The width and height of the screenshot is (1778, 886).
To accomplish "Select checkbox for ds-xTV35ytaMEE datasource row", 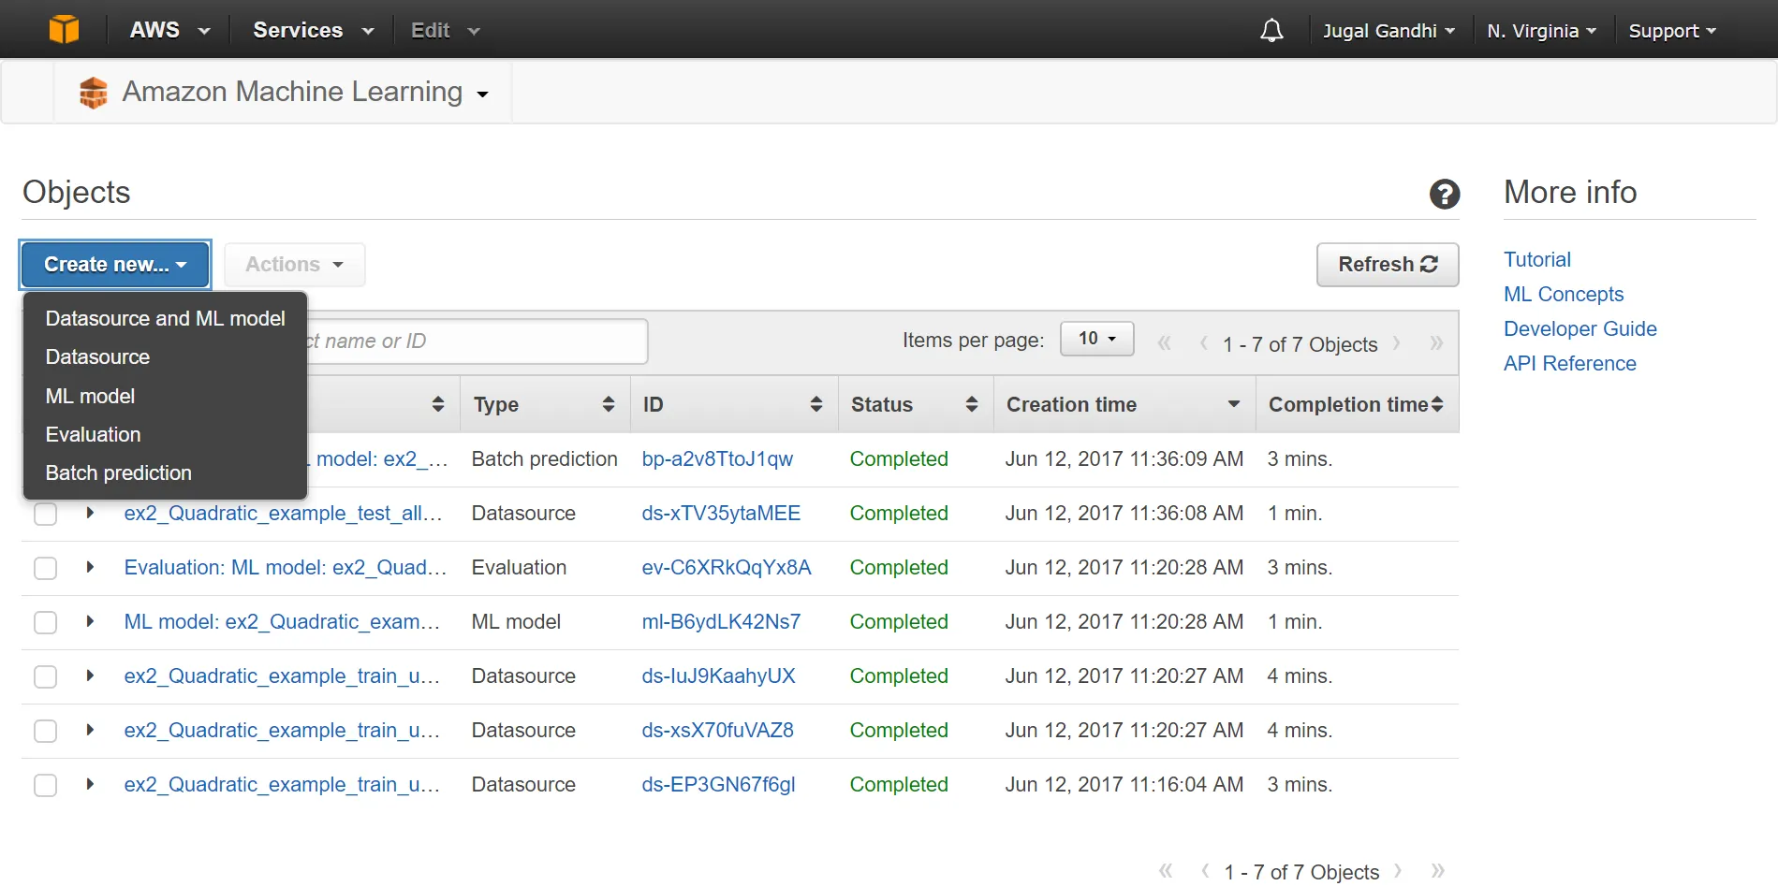I will pos(45,514).
